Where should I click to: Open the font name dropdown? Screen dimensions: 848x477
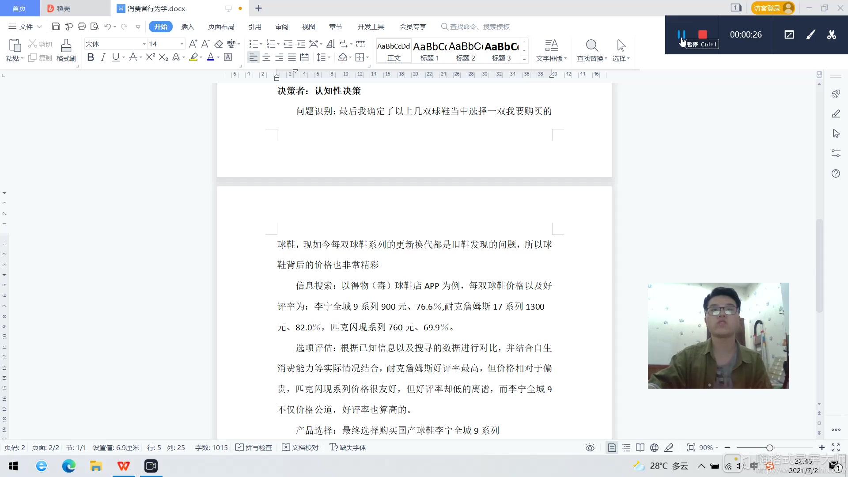[144, 44]
